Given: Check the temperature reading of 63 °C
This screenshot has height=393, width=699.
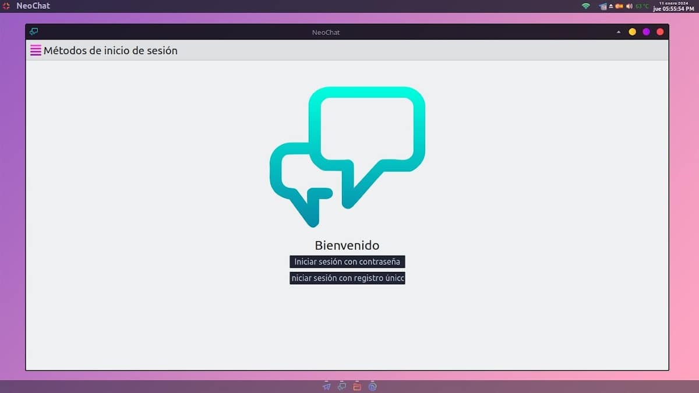Looking at the screenshot, I should coord(641,6).
